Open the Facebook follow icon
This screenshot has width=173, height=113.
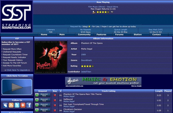(x=29, y=105)
